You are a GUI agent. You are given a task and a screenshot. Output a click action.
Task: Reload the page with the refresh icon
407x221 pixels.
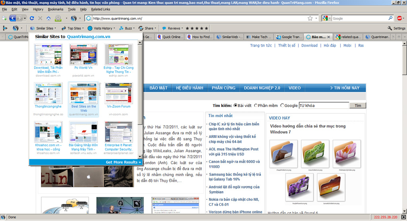click(x=32, y=18)
